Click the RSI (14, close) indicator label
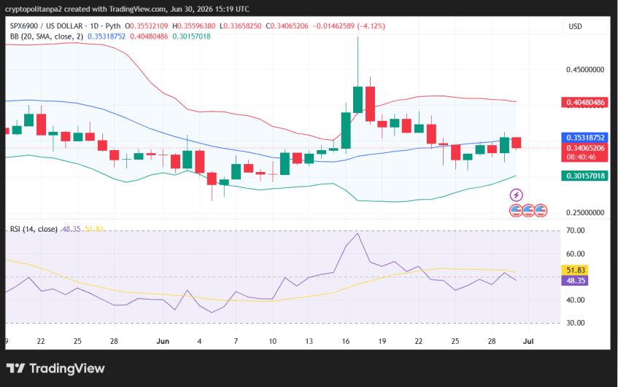 point(34,229)
